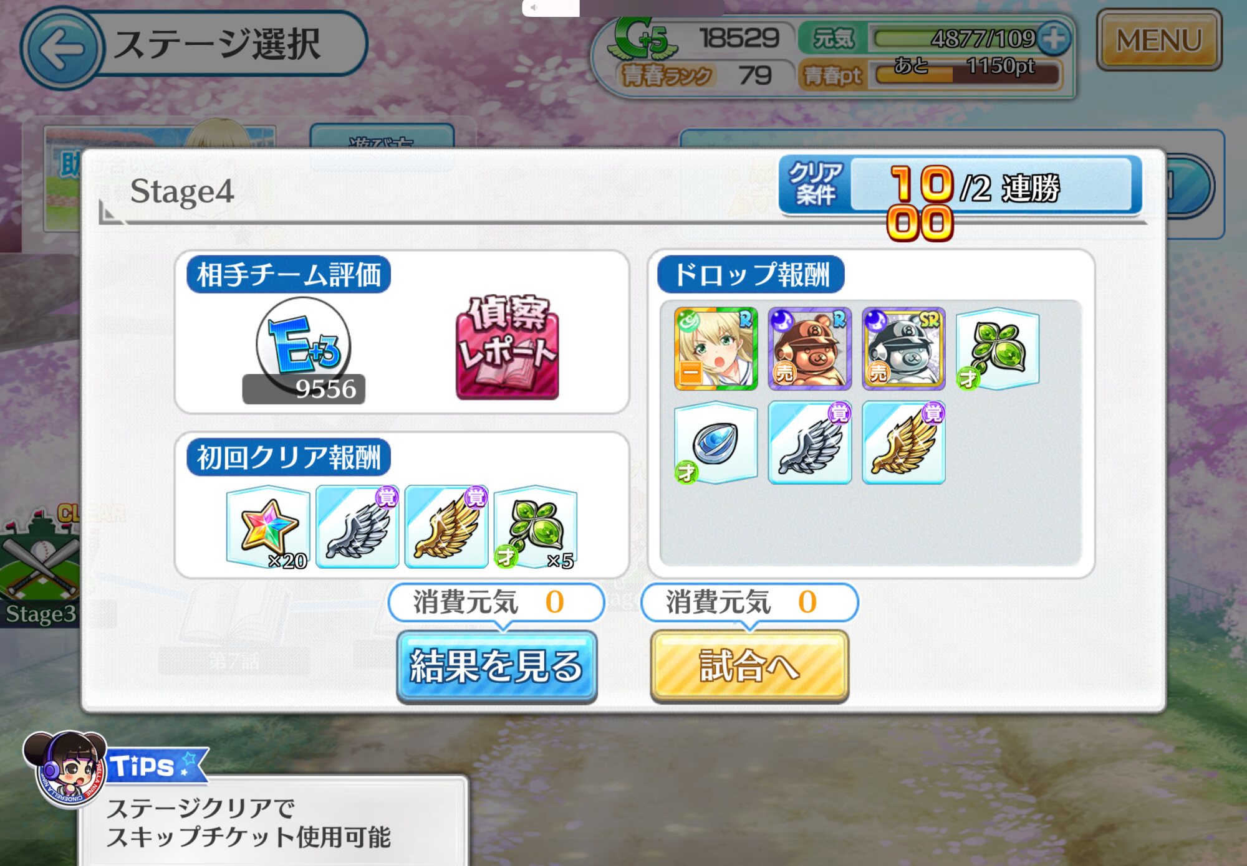Screen dimensions: 1247x866
Task: Tap the blonde girl R card drop reward
Action: click(716, 349)
